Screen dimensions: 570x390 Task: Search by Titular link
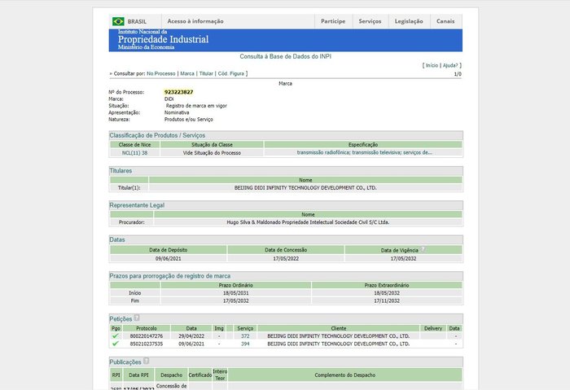tap(206, 73)
